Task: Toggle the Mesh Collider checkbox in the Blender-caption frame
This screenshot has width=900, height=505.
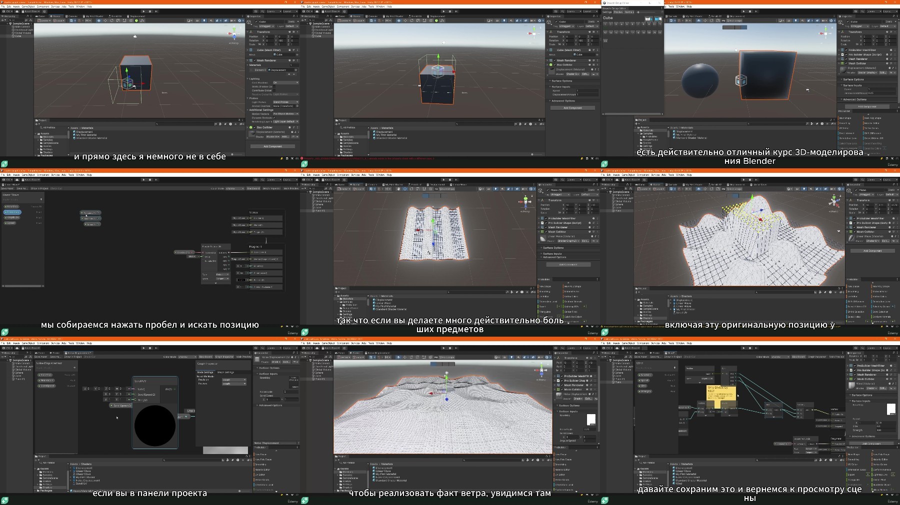Action: [846, 63]
